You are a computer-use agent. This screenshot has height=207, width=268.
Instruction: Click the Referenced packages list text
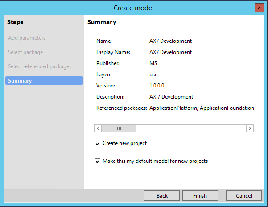(202, 108)
